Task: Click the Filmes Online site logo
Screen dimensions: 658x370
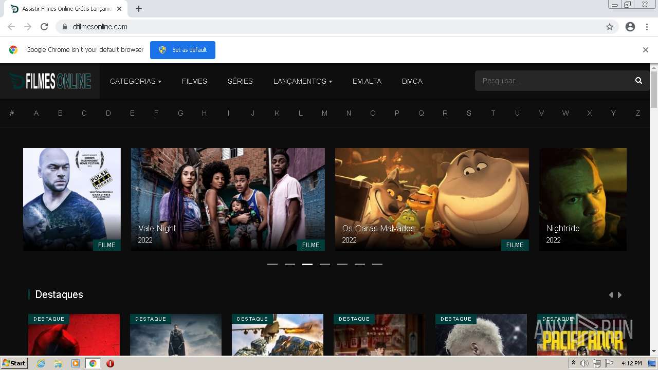Action: tap(50, 81)
